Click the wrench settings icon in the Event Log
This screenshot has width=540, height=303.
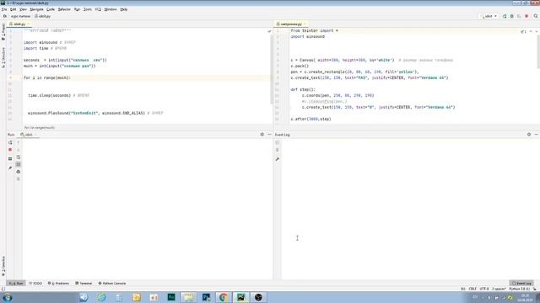click(x=278, y=159)
